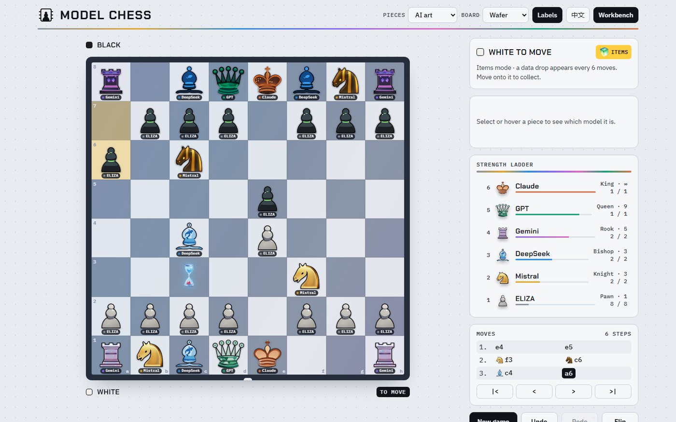This screenshot has height=422, width=676.
Task: Click black's move e5 in moves list
Action: [569, 347]
